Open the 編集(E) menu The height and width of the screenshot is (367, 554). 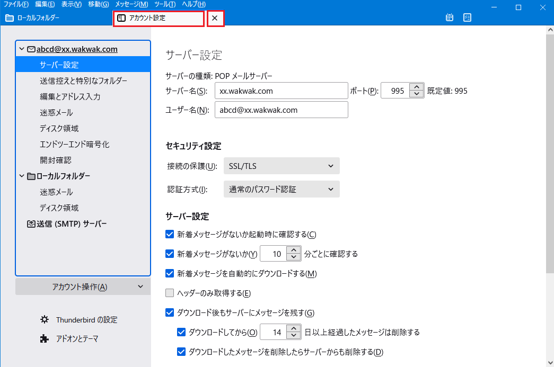pyautogui.click(x=45, y=4)
